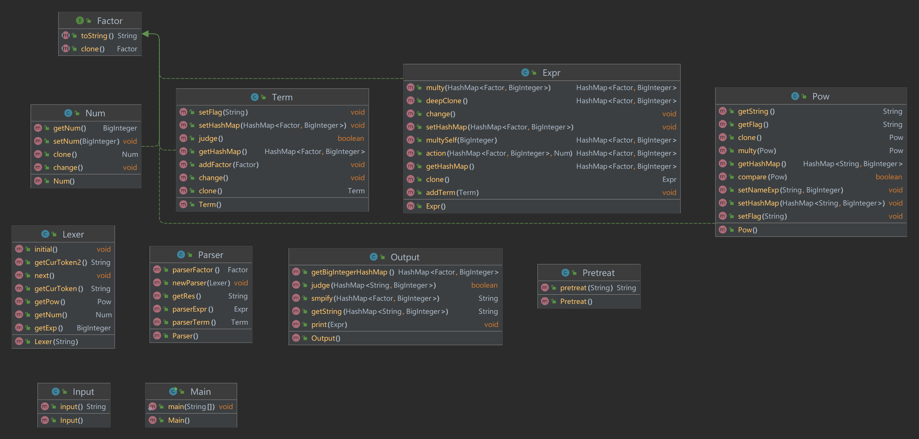Select the Parser class title
This screenshot has height=439, width=919.
[211, 255]
